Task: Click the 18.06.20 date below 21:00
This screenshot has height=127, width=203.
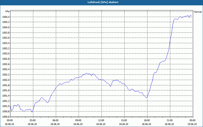Action: (x=169, y=124)
